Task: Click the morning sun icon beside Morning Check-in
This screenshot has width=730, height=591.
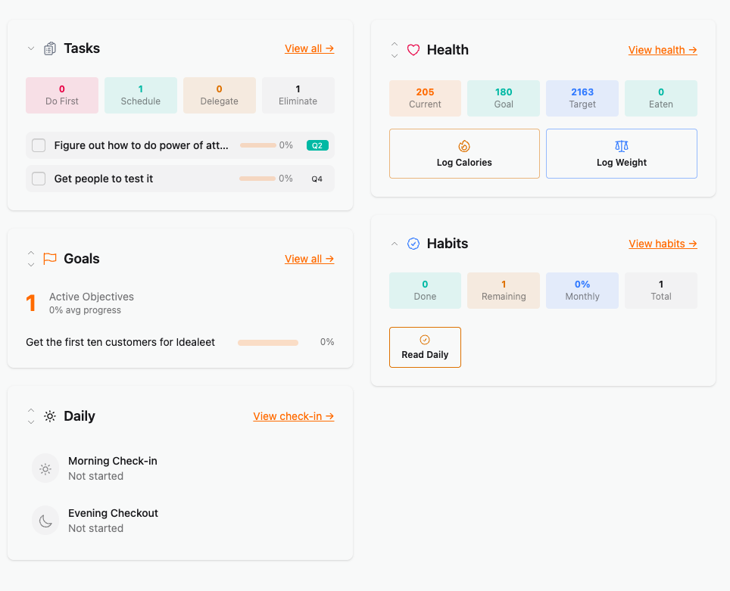Action: click(x=45, y=468)
